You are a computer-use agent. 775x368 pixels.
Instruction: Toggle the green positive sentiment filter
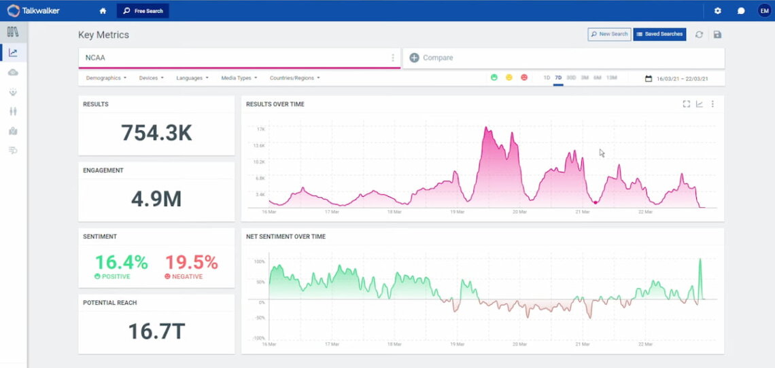point(494,78)
